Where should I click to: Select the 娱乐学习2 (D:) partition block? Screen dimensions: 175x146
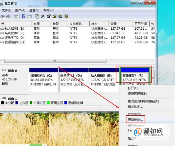click(x=74, y=80)
